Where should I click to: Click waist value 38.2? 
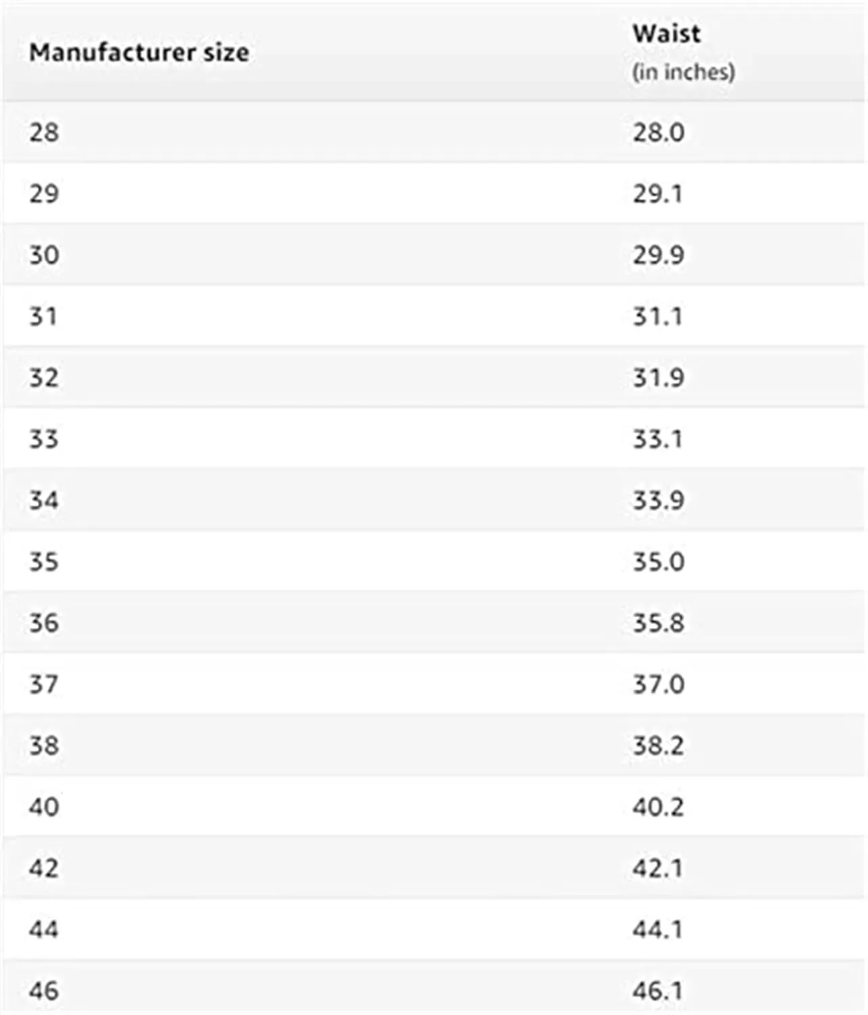tap(658, 746)
